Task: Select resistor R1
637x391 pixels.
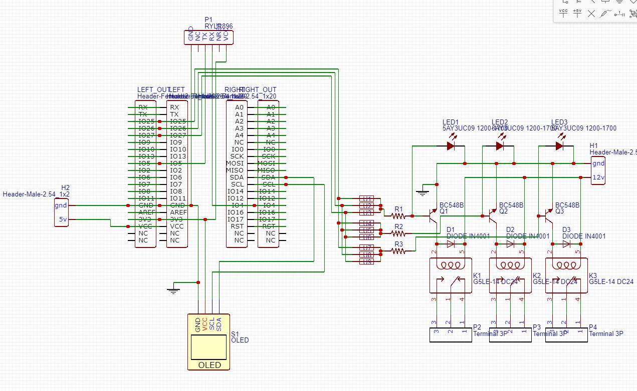Action: tap(398, 216)
